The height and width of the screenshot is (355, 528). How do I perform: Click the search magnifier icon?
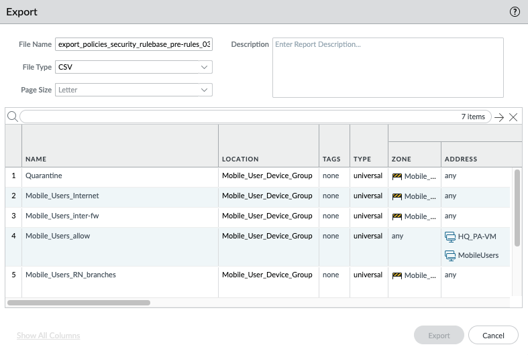(x=12, y=117)
